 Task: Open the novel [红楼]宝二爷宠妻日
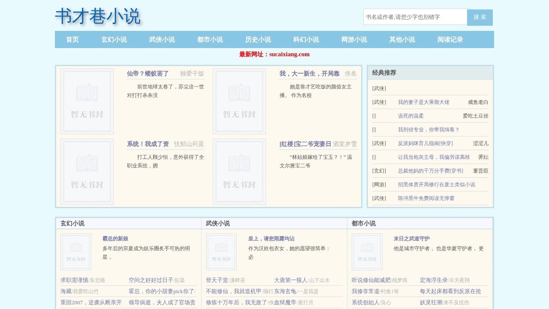pyautogui.click(x=305, y=145)
